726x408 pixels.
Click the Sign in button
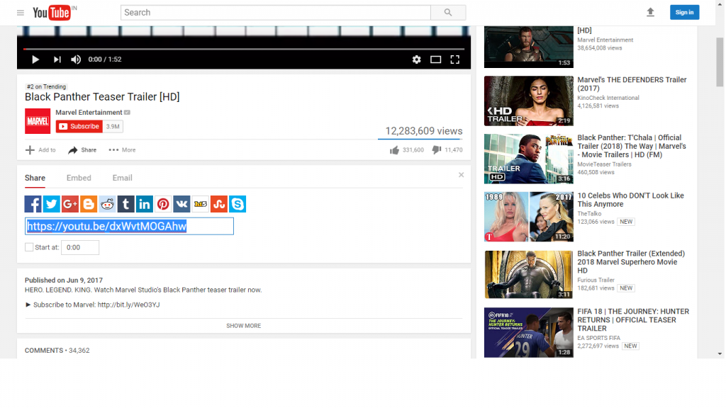tap(684, 12)
